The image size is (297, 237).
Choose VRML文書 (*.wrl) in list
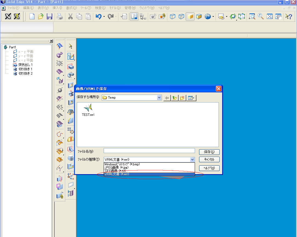click(x=149, y=174)
